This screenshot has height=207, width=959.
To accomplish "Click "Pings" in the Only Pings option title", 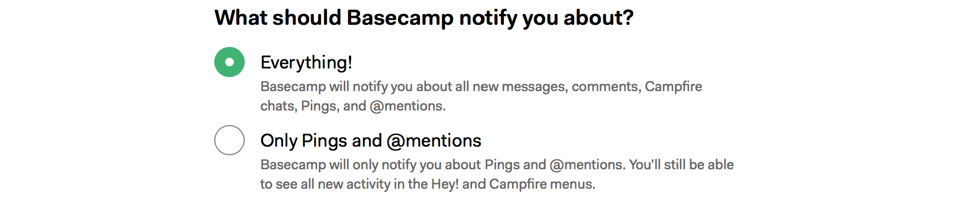I will pyautogui.click(x=324, y=141).
